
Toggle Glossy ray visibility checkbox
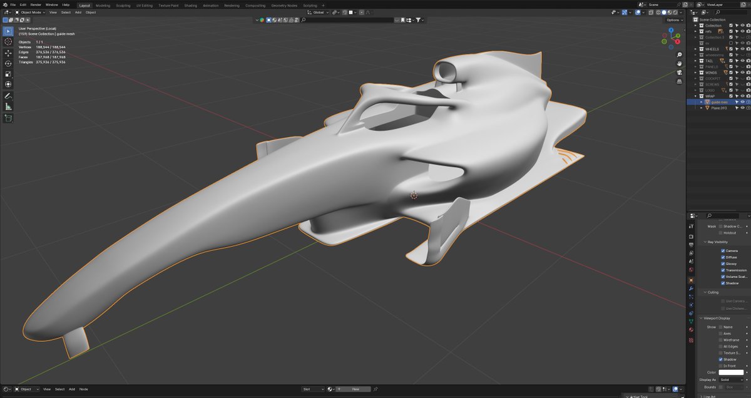723,263
